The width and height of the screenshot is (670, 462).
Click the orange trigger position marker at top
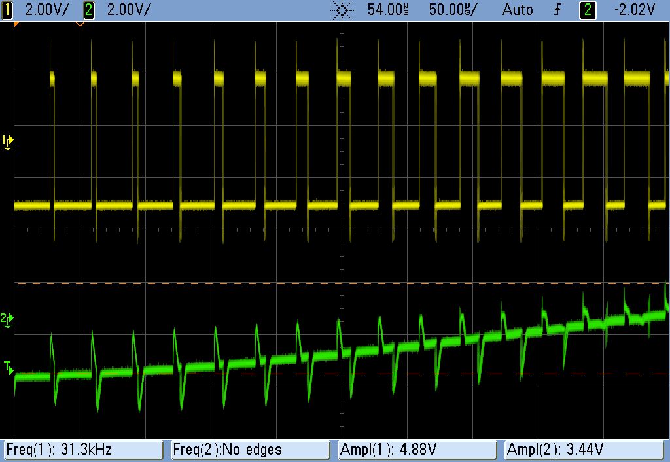[80, 24]
